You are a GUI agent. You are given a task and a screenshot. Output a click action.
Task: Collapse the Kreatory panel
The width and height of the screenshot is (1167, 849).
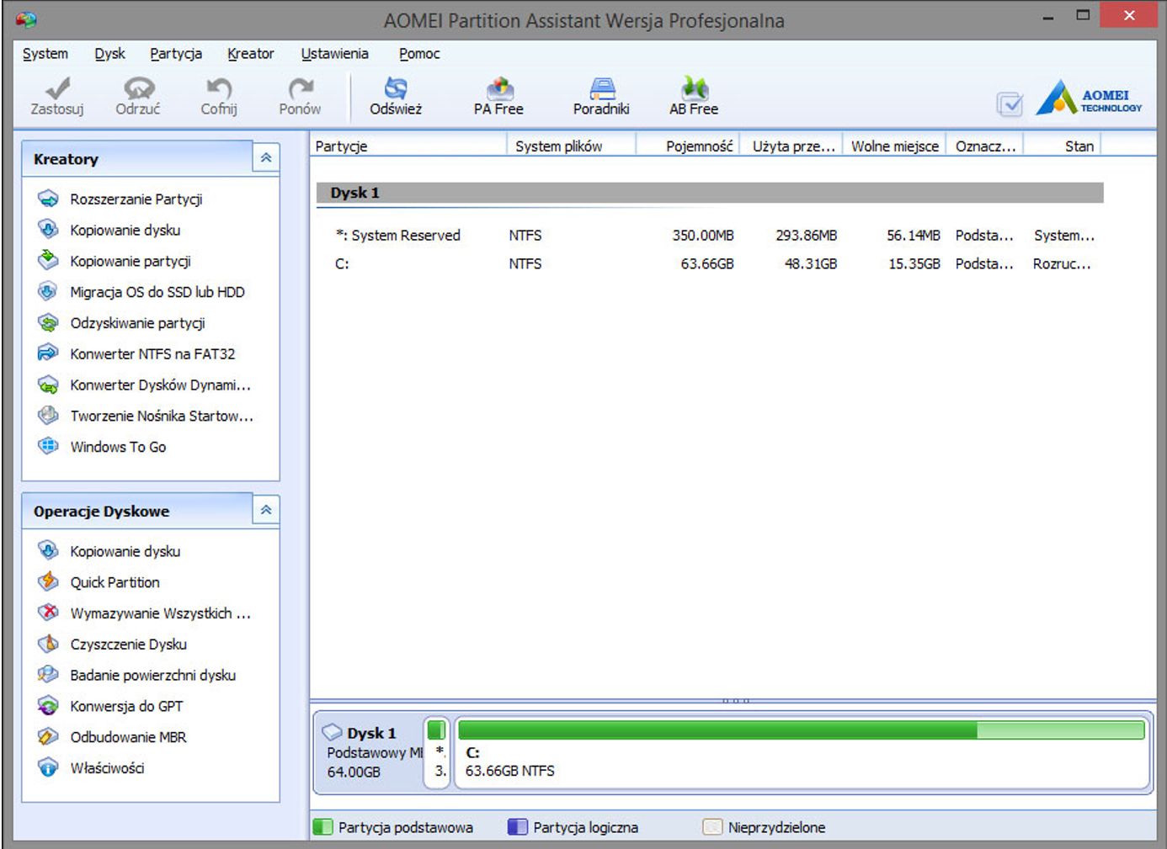266,158
